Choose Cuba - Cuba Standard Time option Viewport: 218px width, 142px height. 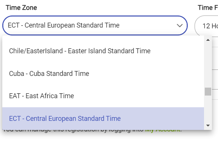[103, 74]
